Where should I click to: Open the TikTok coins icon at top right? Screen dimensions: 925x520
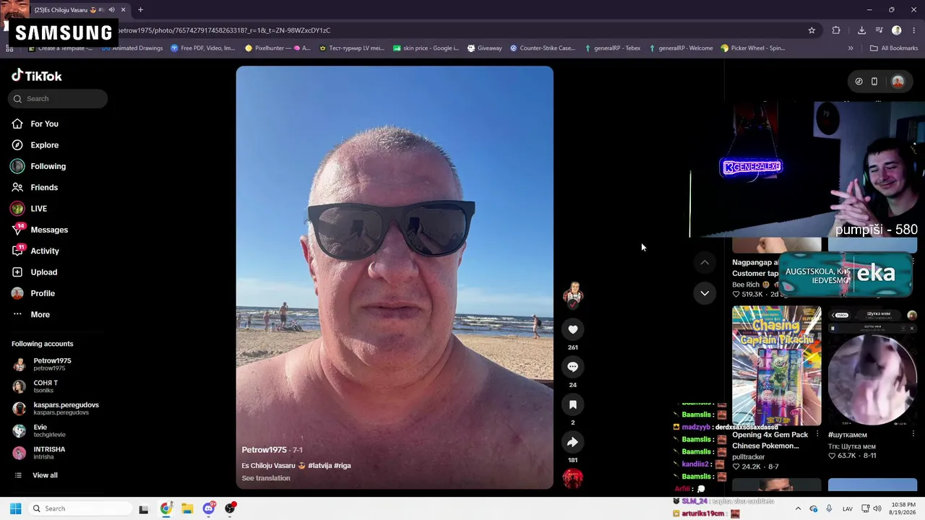tap(859, 82)
